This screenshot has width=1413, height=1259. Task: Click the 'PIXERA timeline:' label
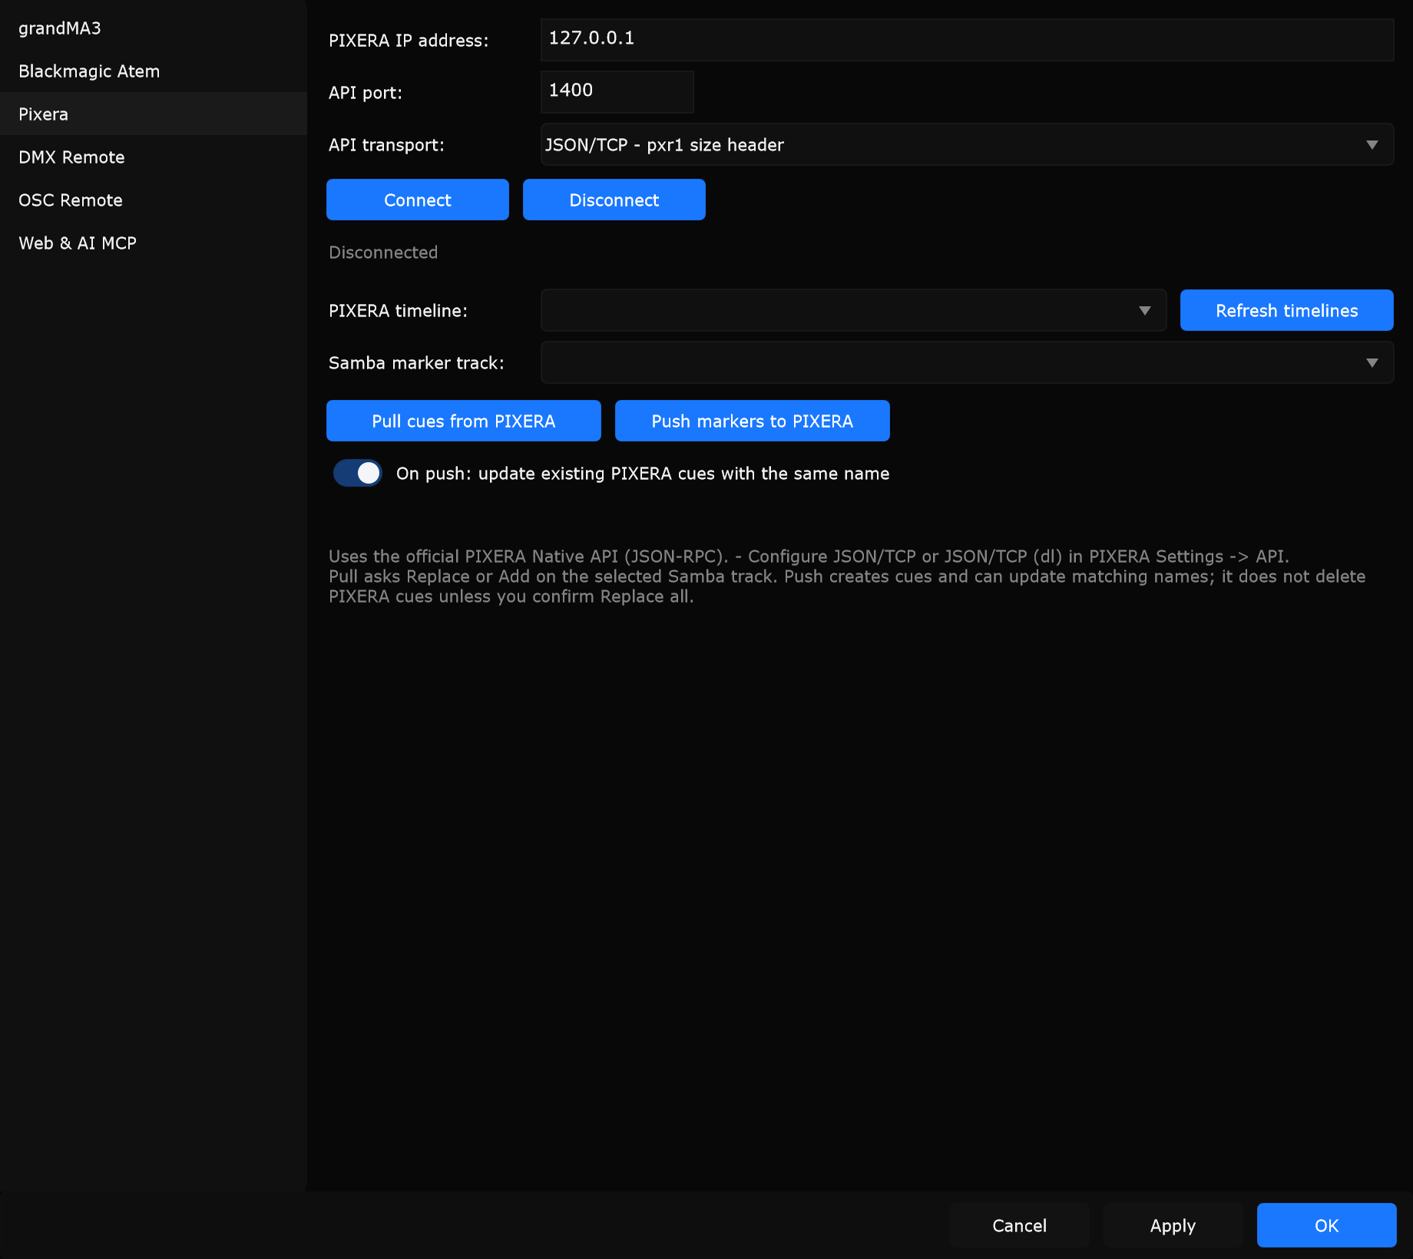[398, 311]
